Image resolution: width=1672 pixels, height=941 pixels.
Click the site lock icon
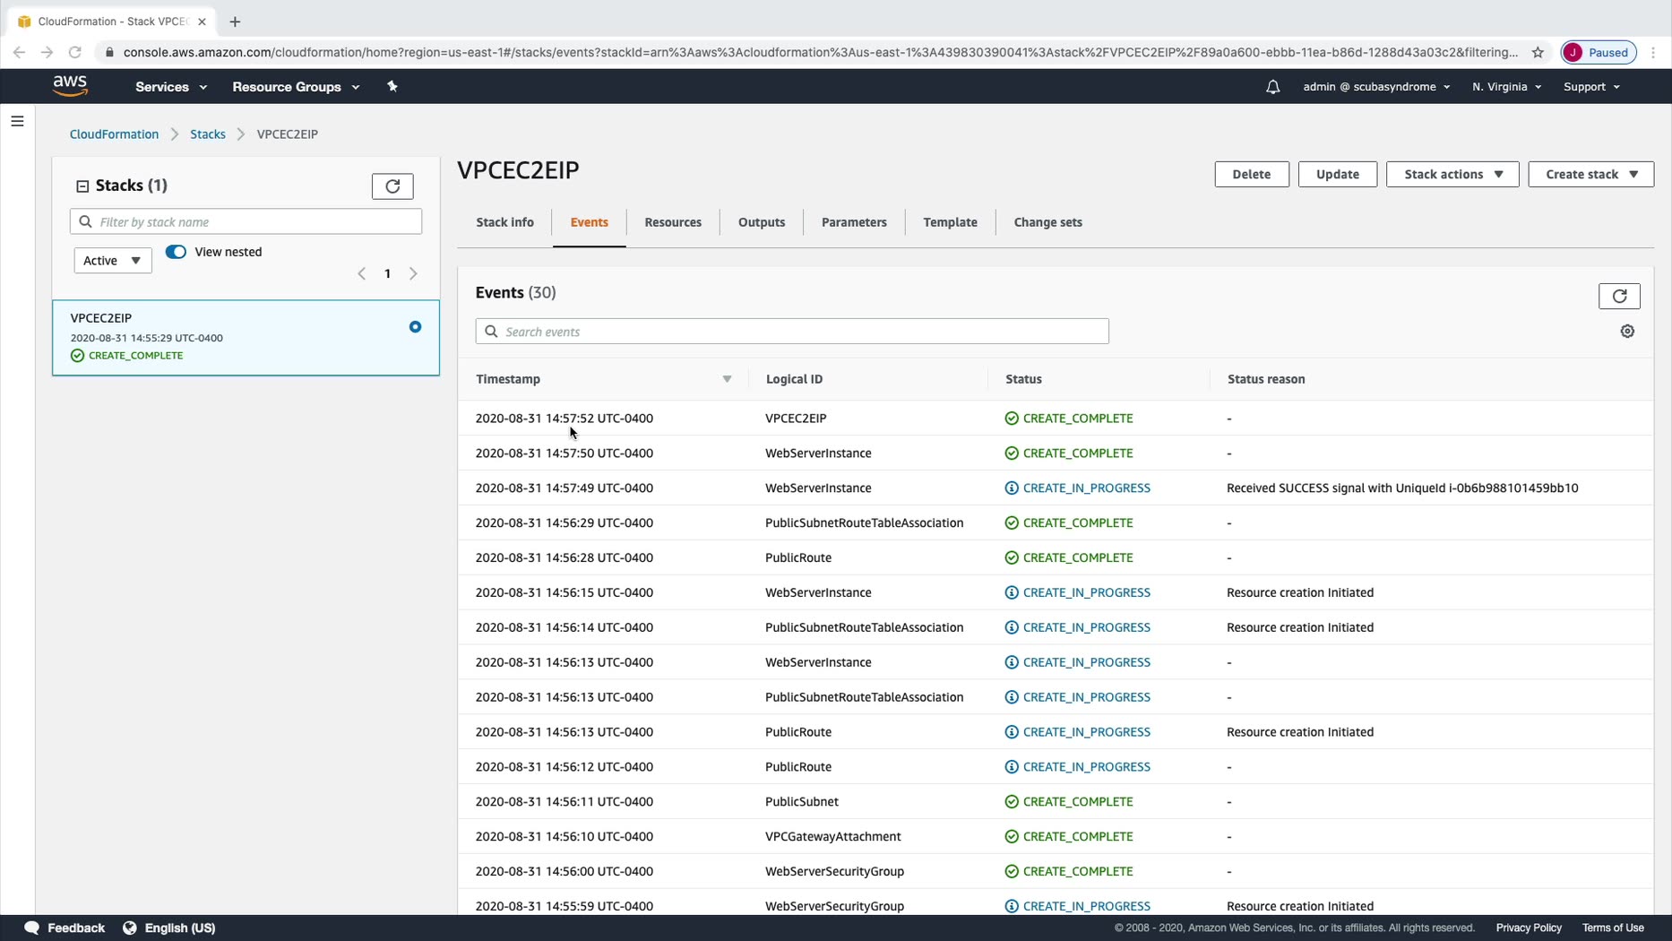(x=109, y=53)
